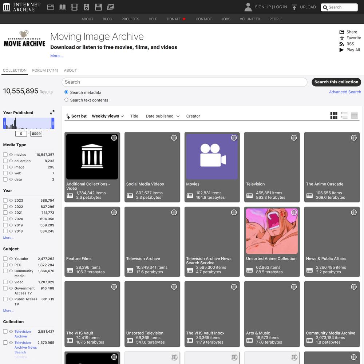This screenshot has width=364, height=364.
Task: Open the Movies collection thumbnail
Action: pyautogui.click(x=212, y=157)
